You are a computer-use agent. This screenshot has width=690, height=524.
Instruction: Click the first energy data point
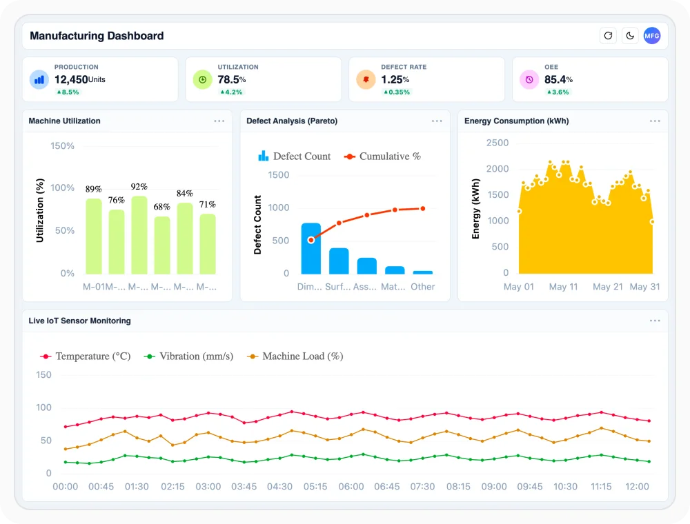coord(520,212)
